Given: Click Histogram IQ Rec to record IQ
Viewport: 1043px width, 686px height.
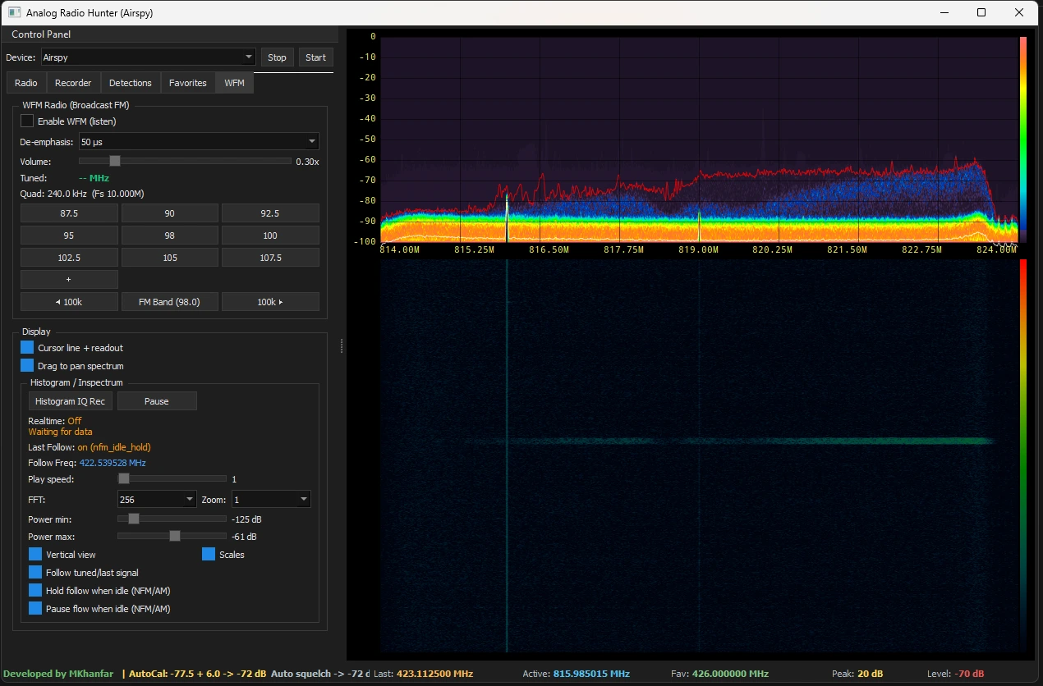Looking at the screenshot, I should 70,400.
